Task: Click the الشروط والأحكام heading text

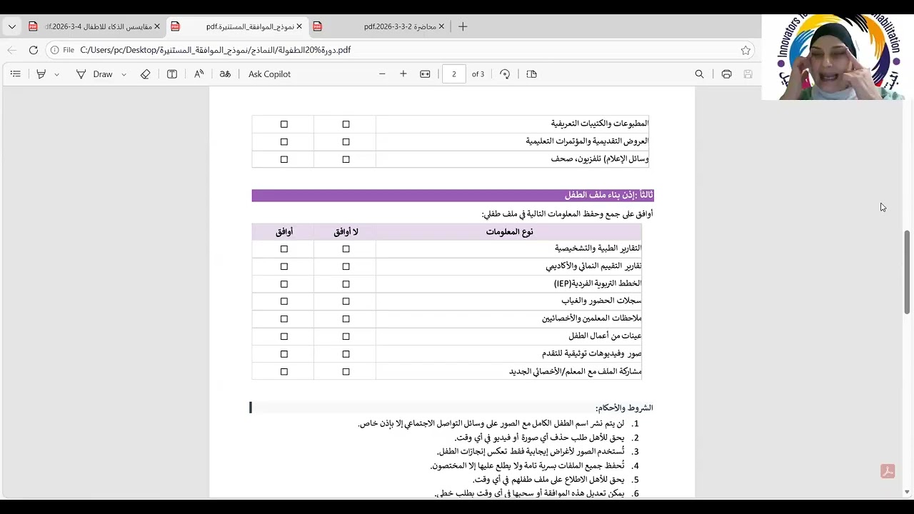Action: [x=624, y=408]
